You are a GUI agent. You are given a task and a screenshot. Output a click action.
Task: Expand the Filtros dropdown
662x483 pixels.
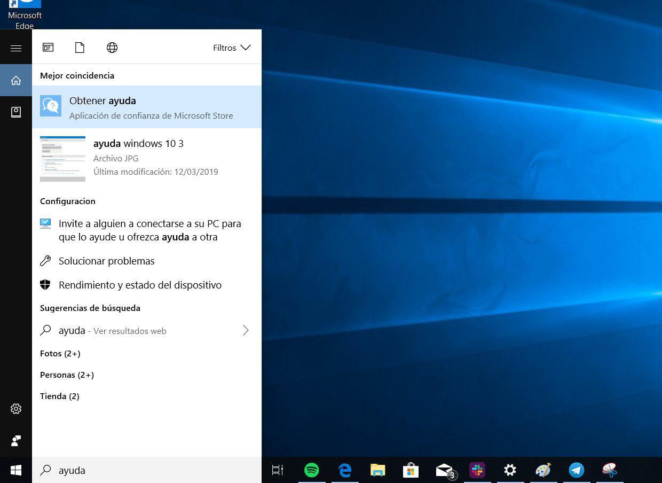[231, 48]
